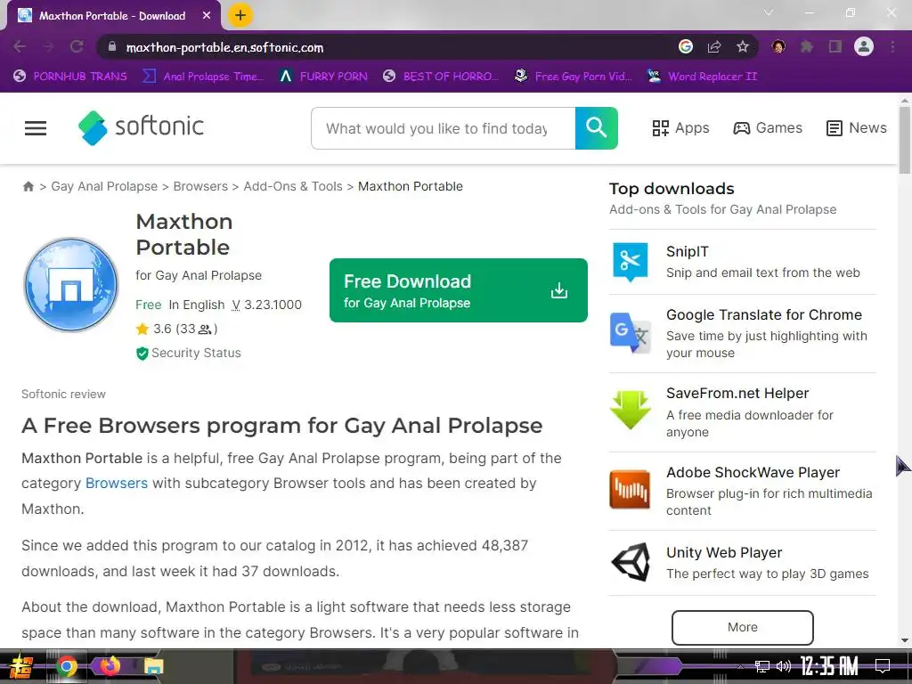The width and height of the screenshot is (912, 684).
Task: Click the Google icon in address bar
Action: 686,46
